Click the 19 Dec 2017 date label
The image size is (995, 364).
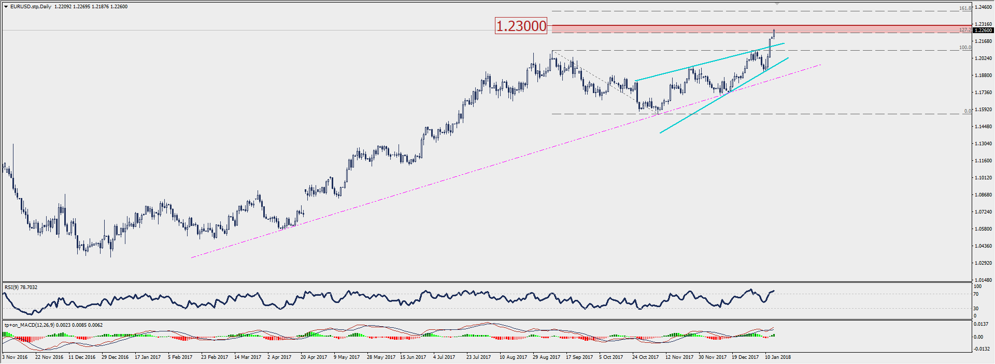tap(745, 357)
